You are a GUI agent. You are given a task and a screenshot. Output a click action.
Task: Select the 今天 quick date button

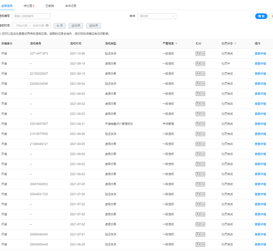click(x=60, y=26)
